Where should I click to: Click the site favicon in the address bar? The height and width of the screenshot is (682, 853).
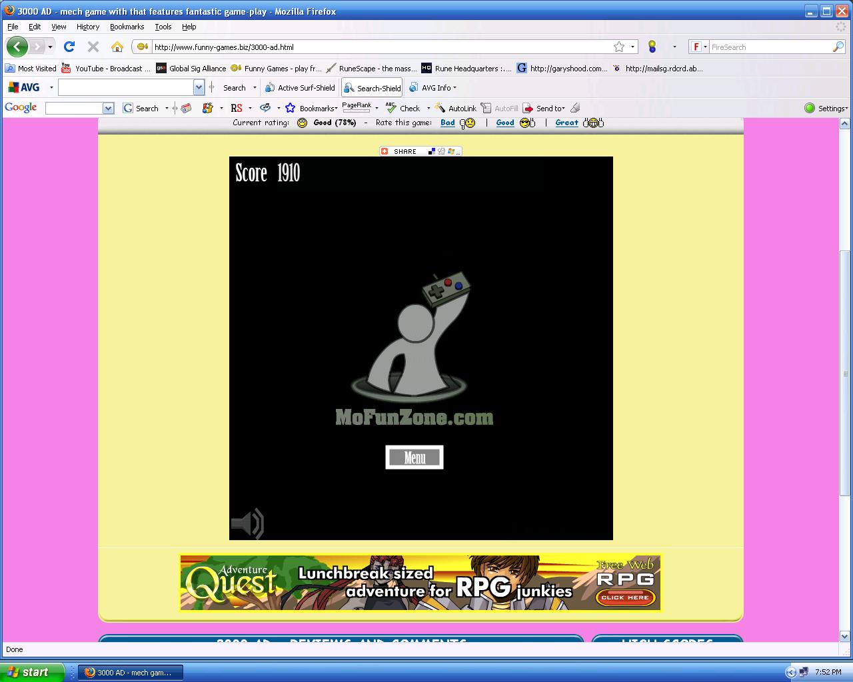tap(142, 47)
